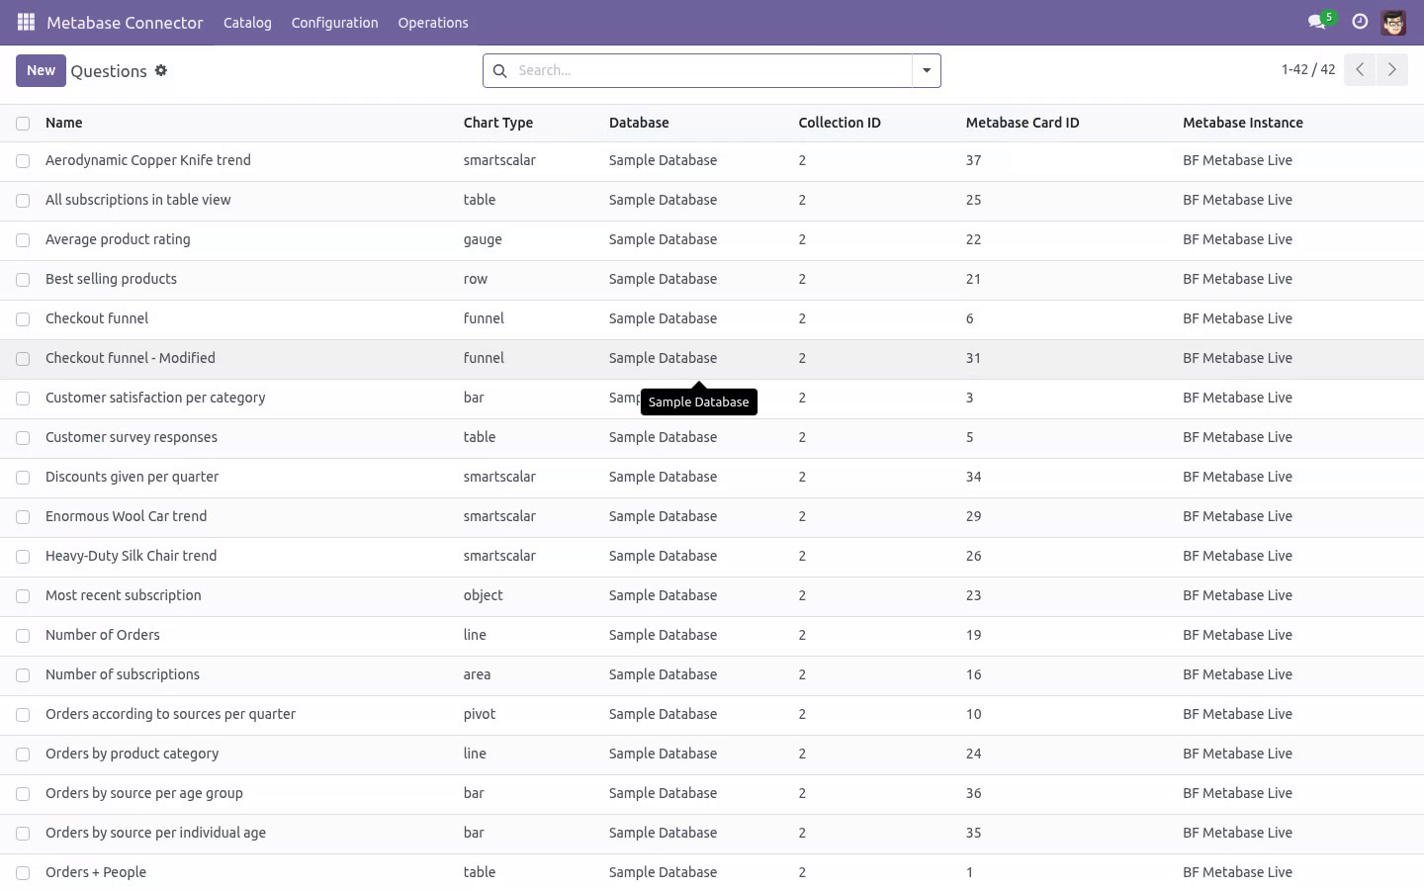Open Discounts given per quarter record
The height and width of the screenshot is (890, 1424).
click(x=132, y=477)
